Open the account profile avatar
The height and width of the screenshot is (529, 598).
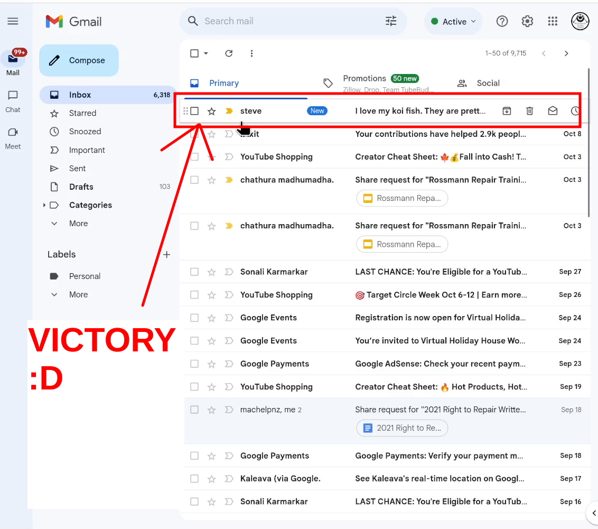pyautogui.click(x=580, y=21)
